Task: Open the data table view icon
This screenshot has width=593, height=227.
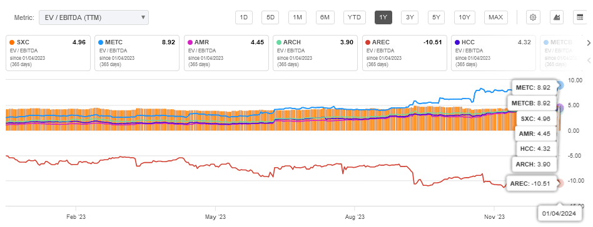Action: (x=579, y=17)
